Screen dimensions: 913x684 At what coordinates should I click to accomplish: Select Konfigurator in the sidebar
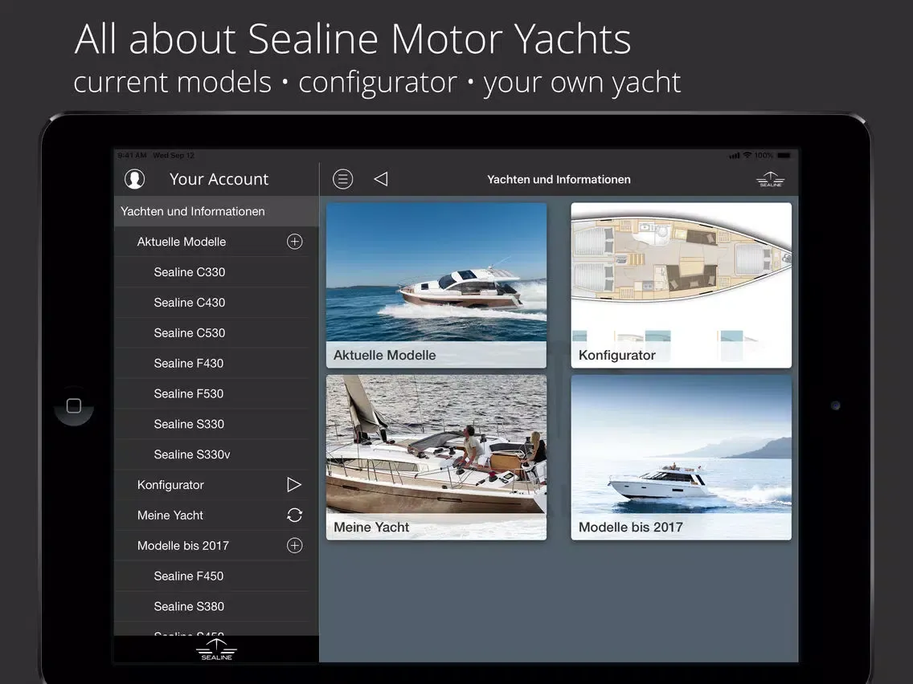(x=217, y=485)
